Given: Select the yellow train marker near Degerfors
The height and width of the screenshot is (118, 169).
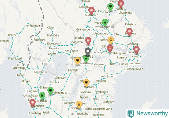Looking at the screenshot, I should pos(77,61).
